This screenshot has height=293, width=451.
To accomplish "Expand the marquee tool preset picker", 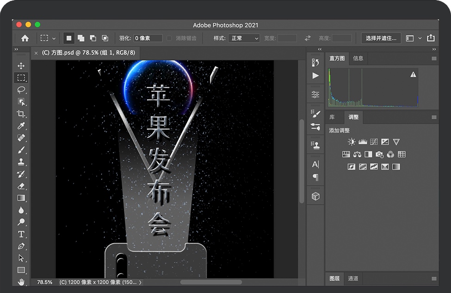I will 54,38.
